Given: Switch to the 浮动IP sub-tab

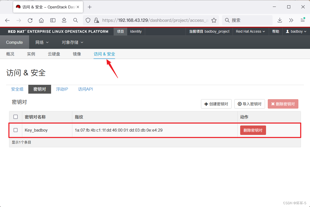Looking at the screenshot, I should click(x=62, y=89).
